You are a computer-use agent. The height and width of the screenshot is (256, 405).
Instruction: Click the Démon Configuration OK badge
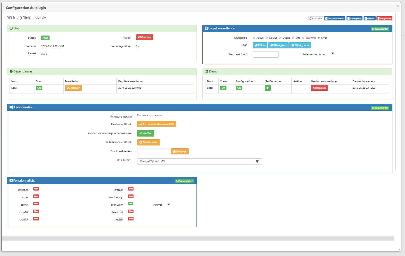[x=239, y=88]
